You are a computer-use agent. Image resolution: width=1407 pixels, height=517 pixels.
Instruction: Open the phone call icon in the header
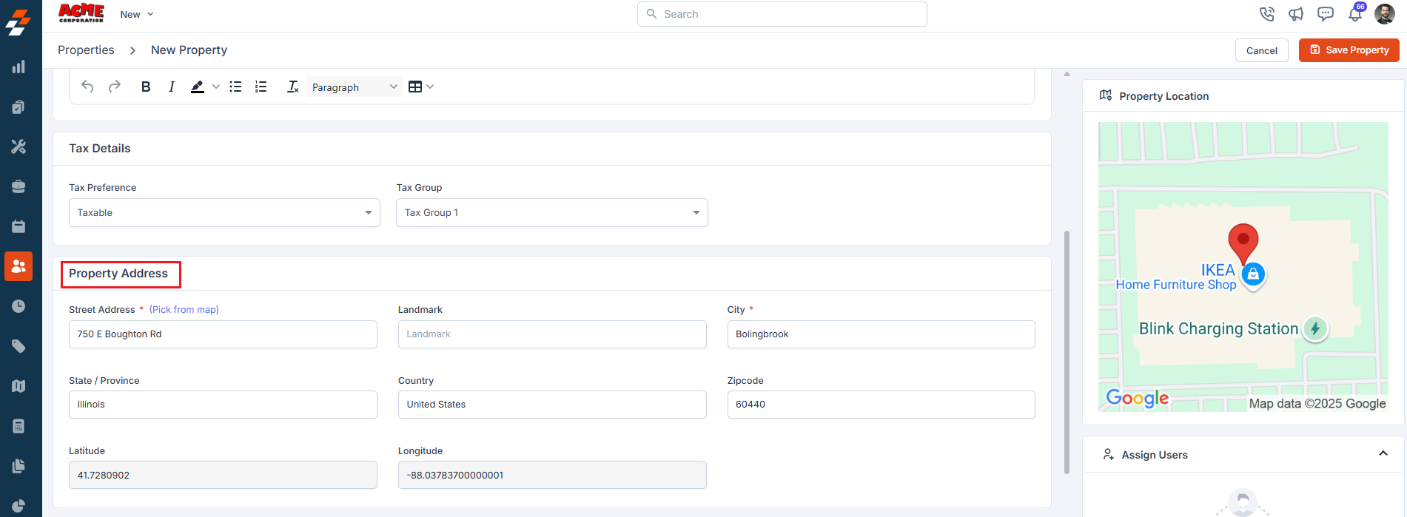pos(1267,14)
